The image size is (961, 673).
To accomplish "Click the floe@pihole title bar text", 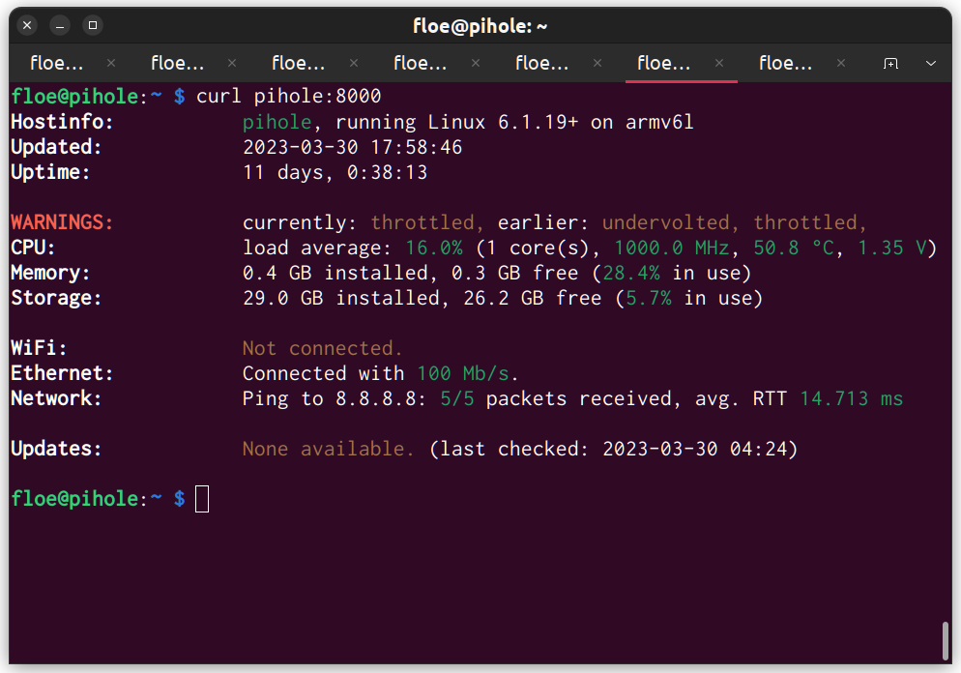I will (x=480, y=25).
